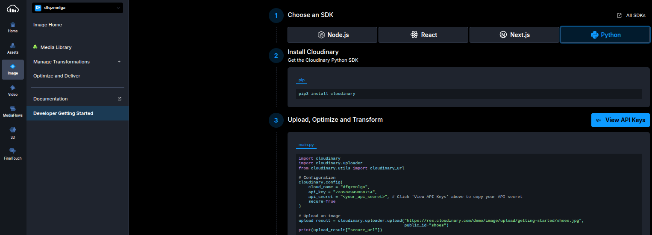Open Documentation external link

(120, 99)
